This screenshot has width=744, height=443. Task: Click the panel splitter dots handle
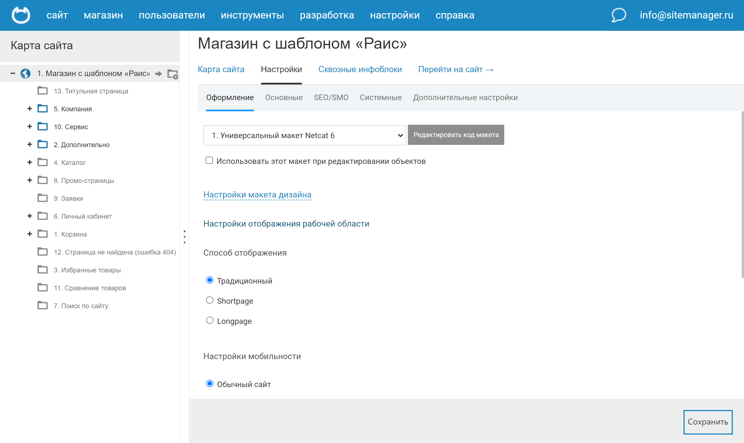pyautogui.click(x=184, y=237)
